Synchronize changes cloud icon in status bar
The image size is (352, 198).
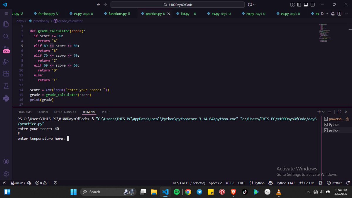click(x=29, y=183)
